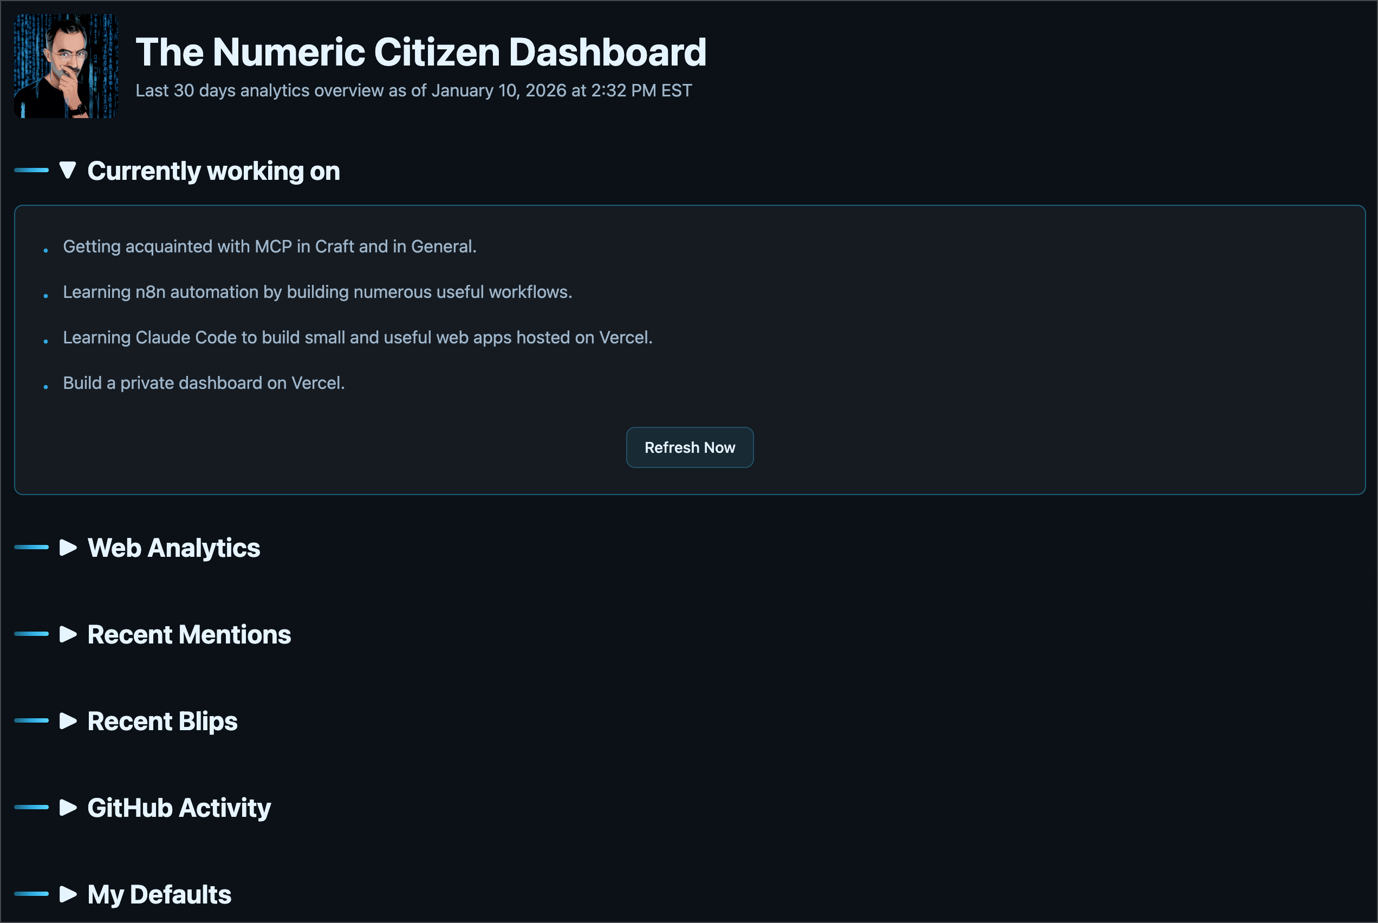Expand the Recent Blips disclosure triangle
This screenshot has width=1378, height=923.
(68, 720)
